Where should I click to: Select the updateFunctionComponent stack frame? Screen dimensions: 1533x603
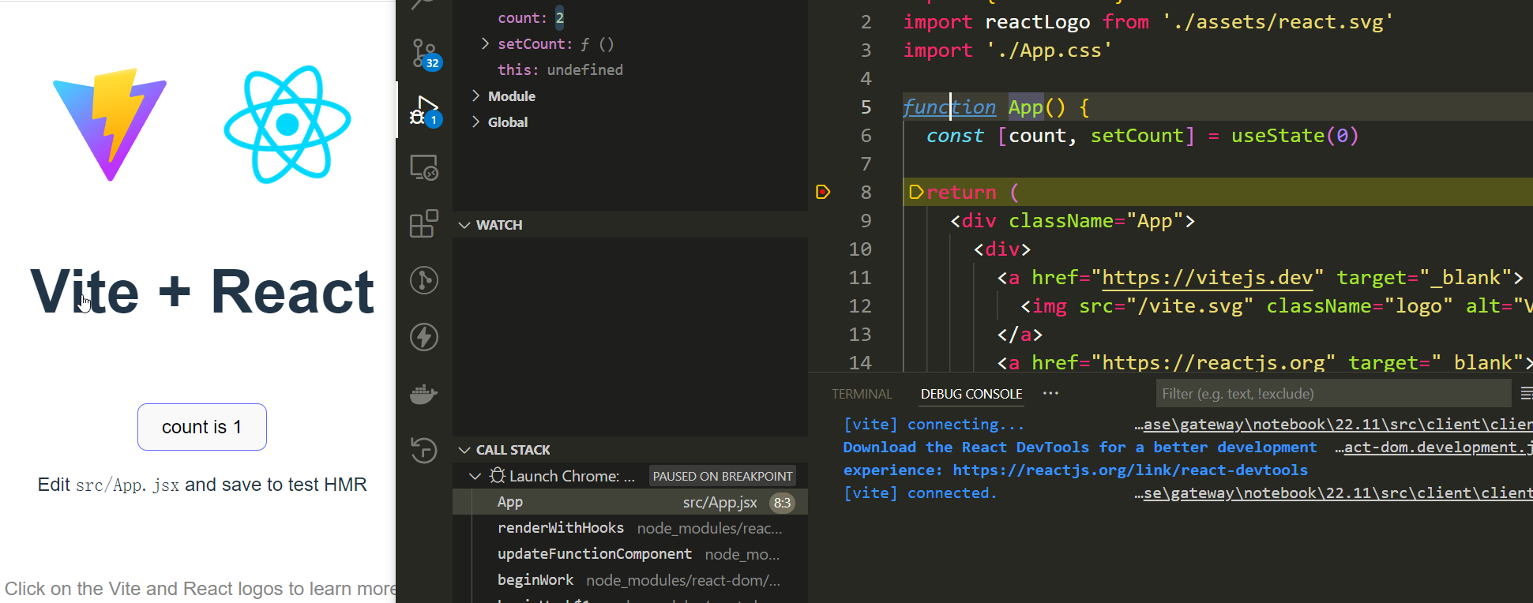tap(629, 554)
